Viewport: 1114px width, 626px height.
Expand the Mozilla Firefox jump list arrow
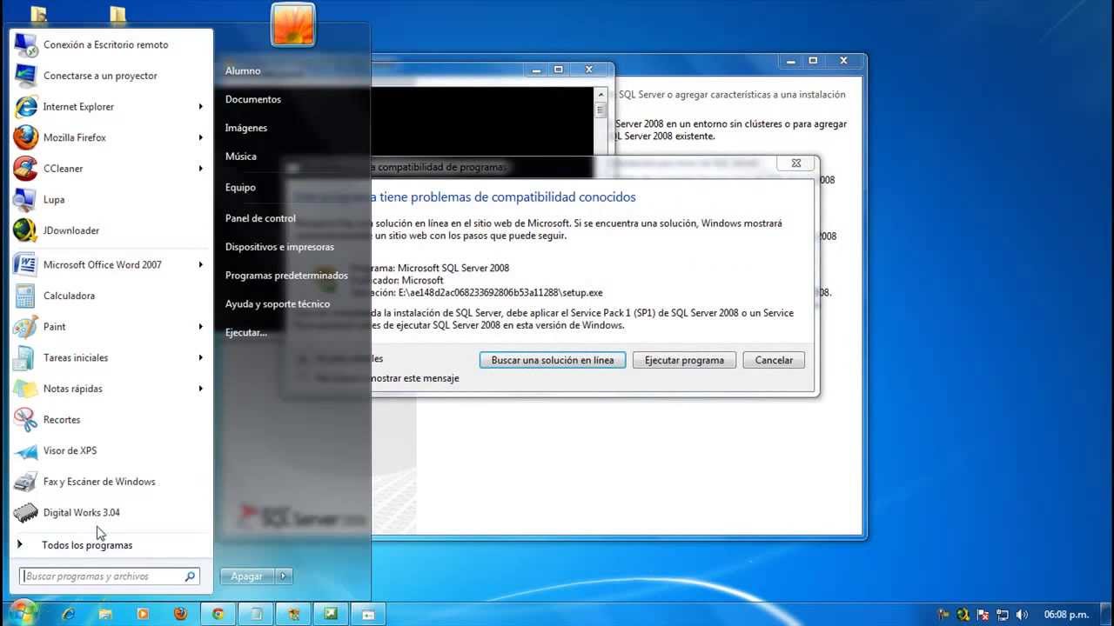(x=200, y=137)
